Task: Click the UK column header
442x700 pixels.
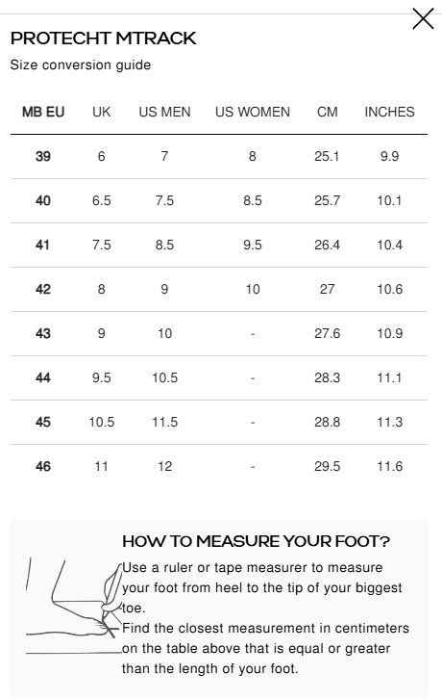Action: pos(102,112)
